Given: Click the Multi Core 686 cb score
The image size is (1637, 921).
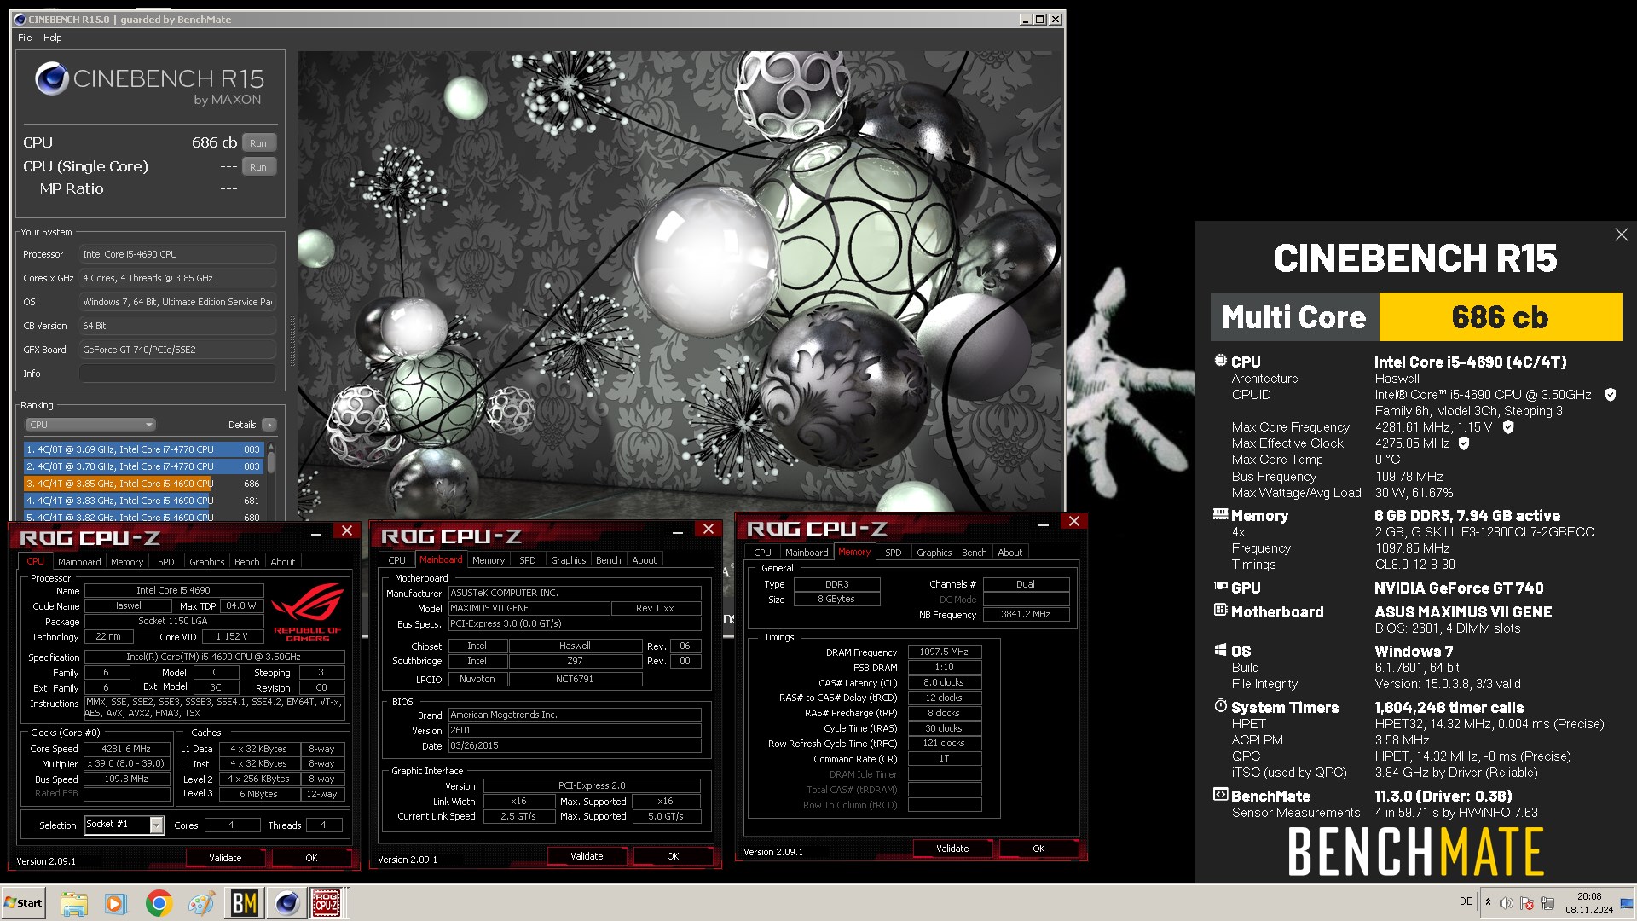Looking at the screenshot, I should [1500, 317].
